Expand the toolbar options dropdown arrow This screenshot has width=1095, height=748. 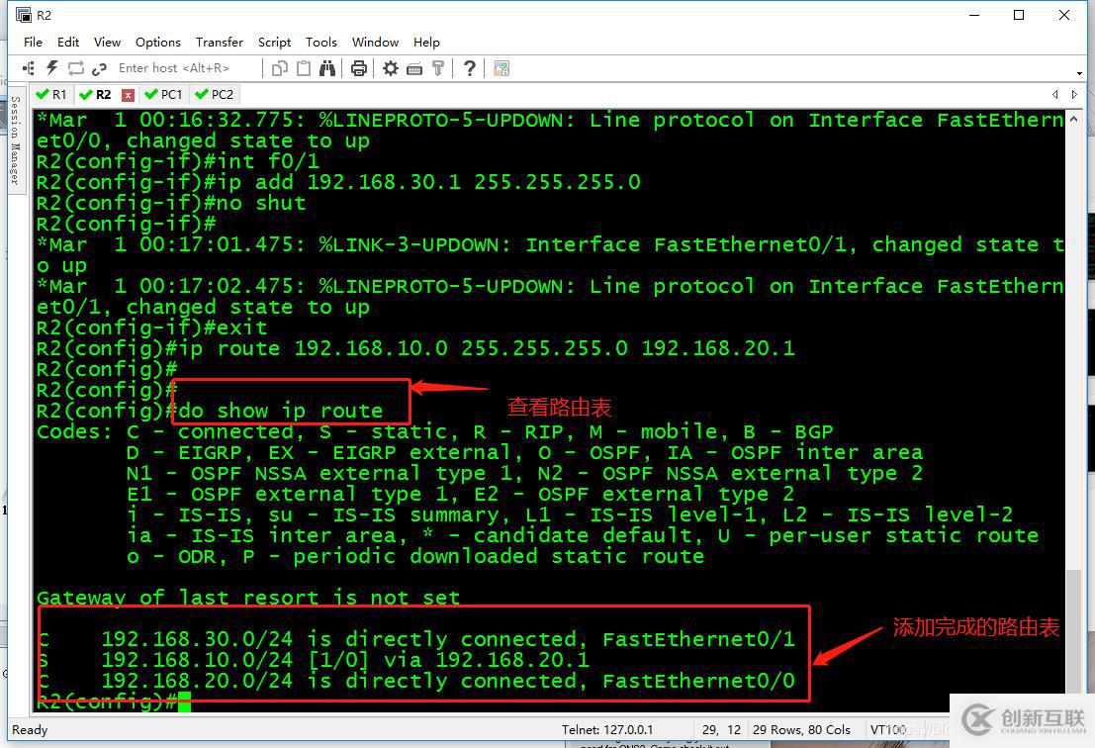[x=1079, y=73]
